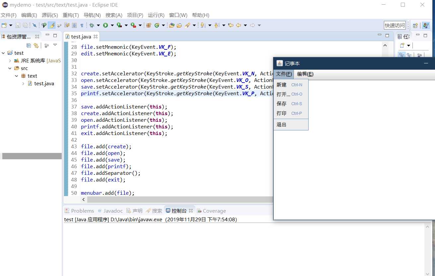Viewport: 435px width, 276px height.
Task: Click the New Java Class icon
Action: (157, 25)
